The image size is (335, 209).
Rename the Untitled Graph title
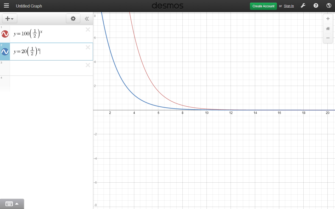29,6
